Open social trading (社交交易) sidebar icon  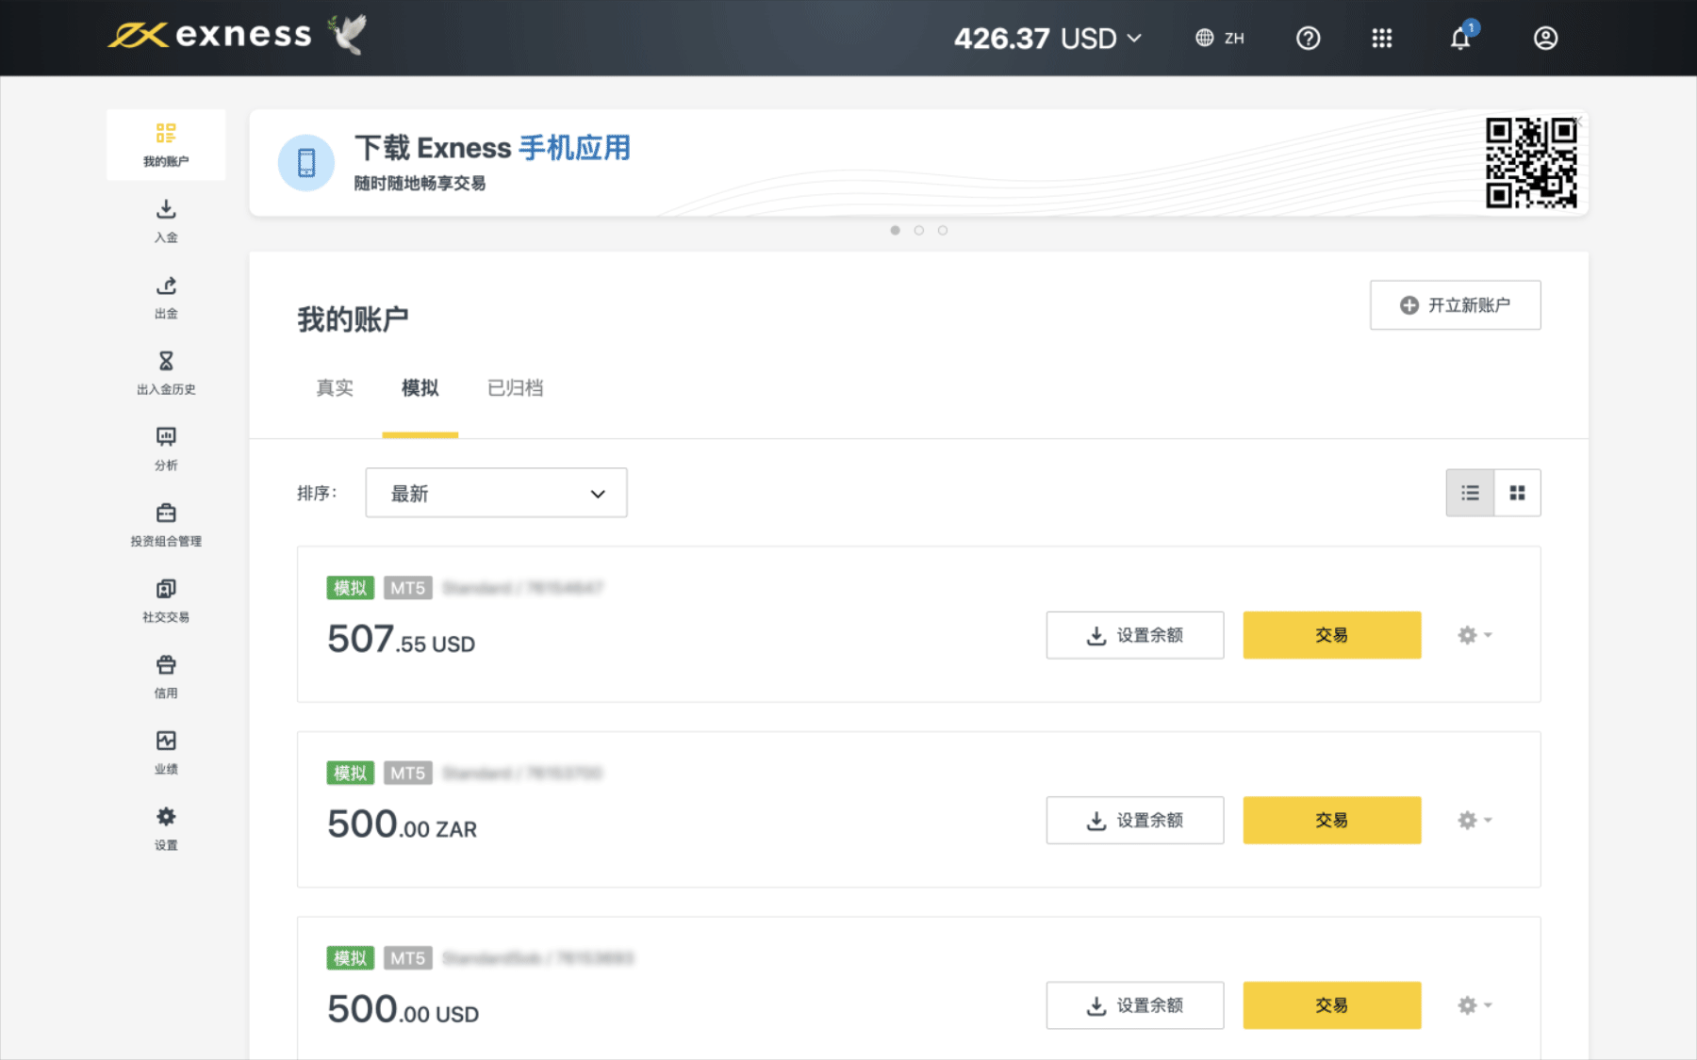166,590
